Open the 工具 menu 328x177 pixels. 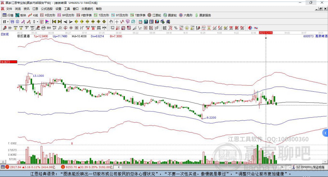point(67,9)
